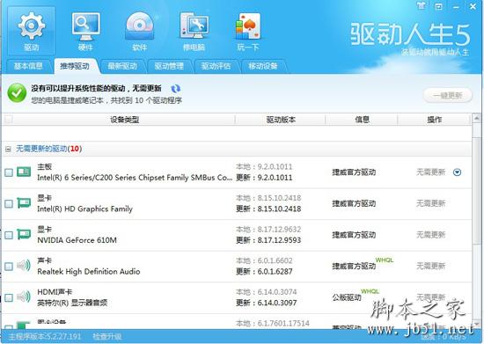
Task: Select the Realtek High Definition Audio text
Action: point(89,272)
